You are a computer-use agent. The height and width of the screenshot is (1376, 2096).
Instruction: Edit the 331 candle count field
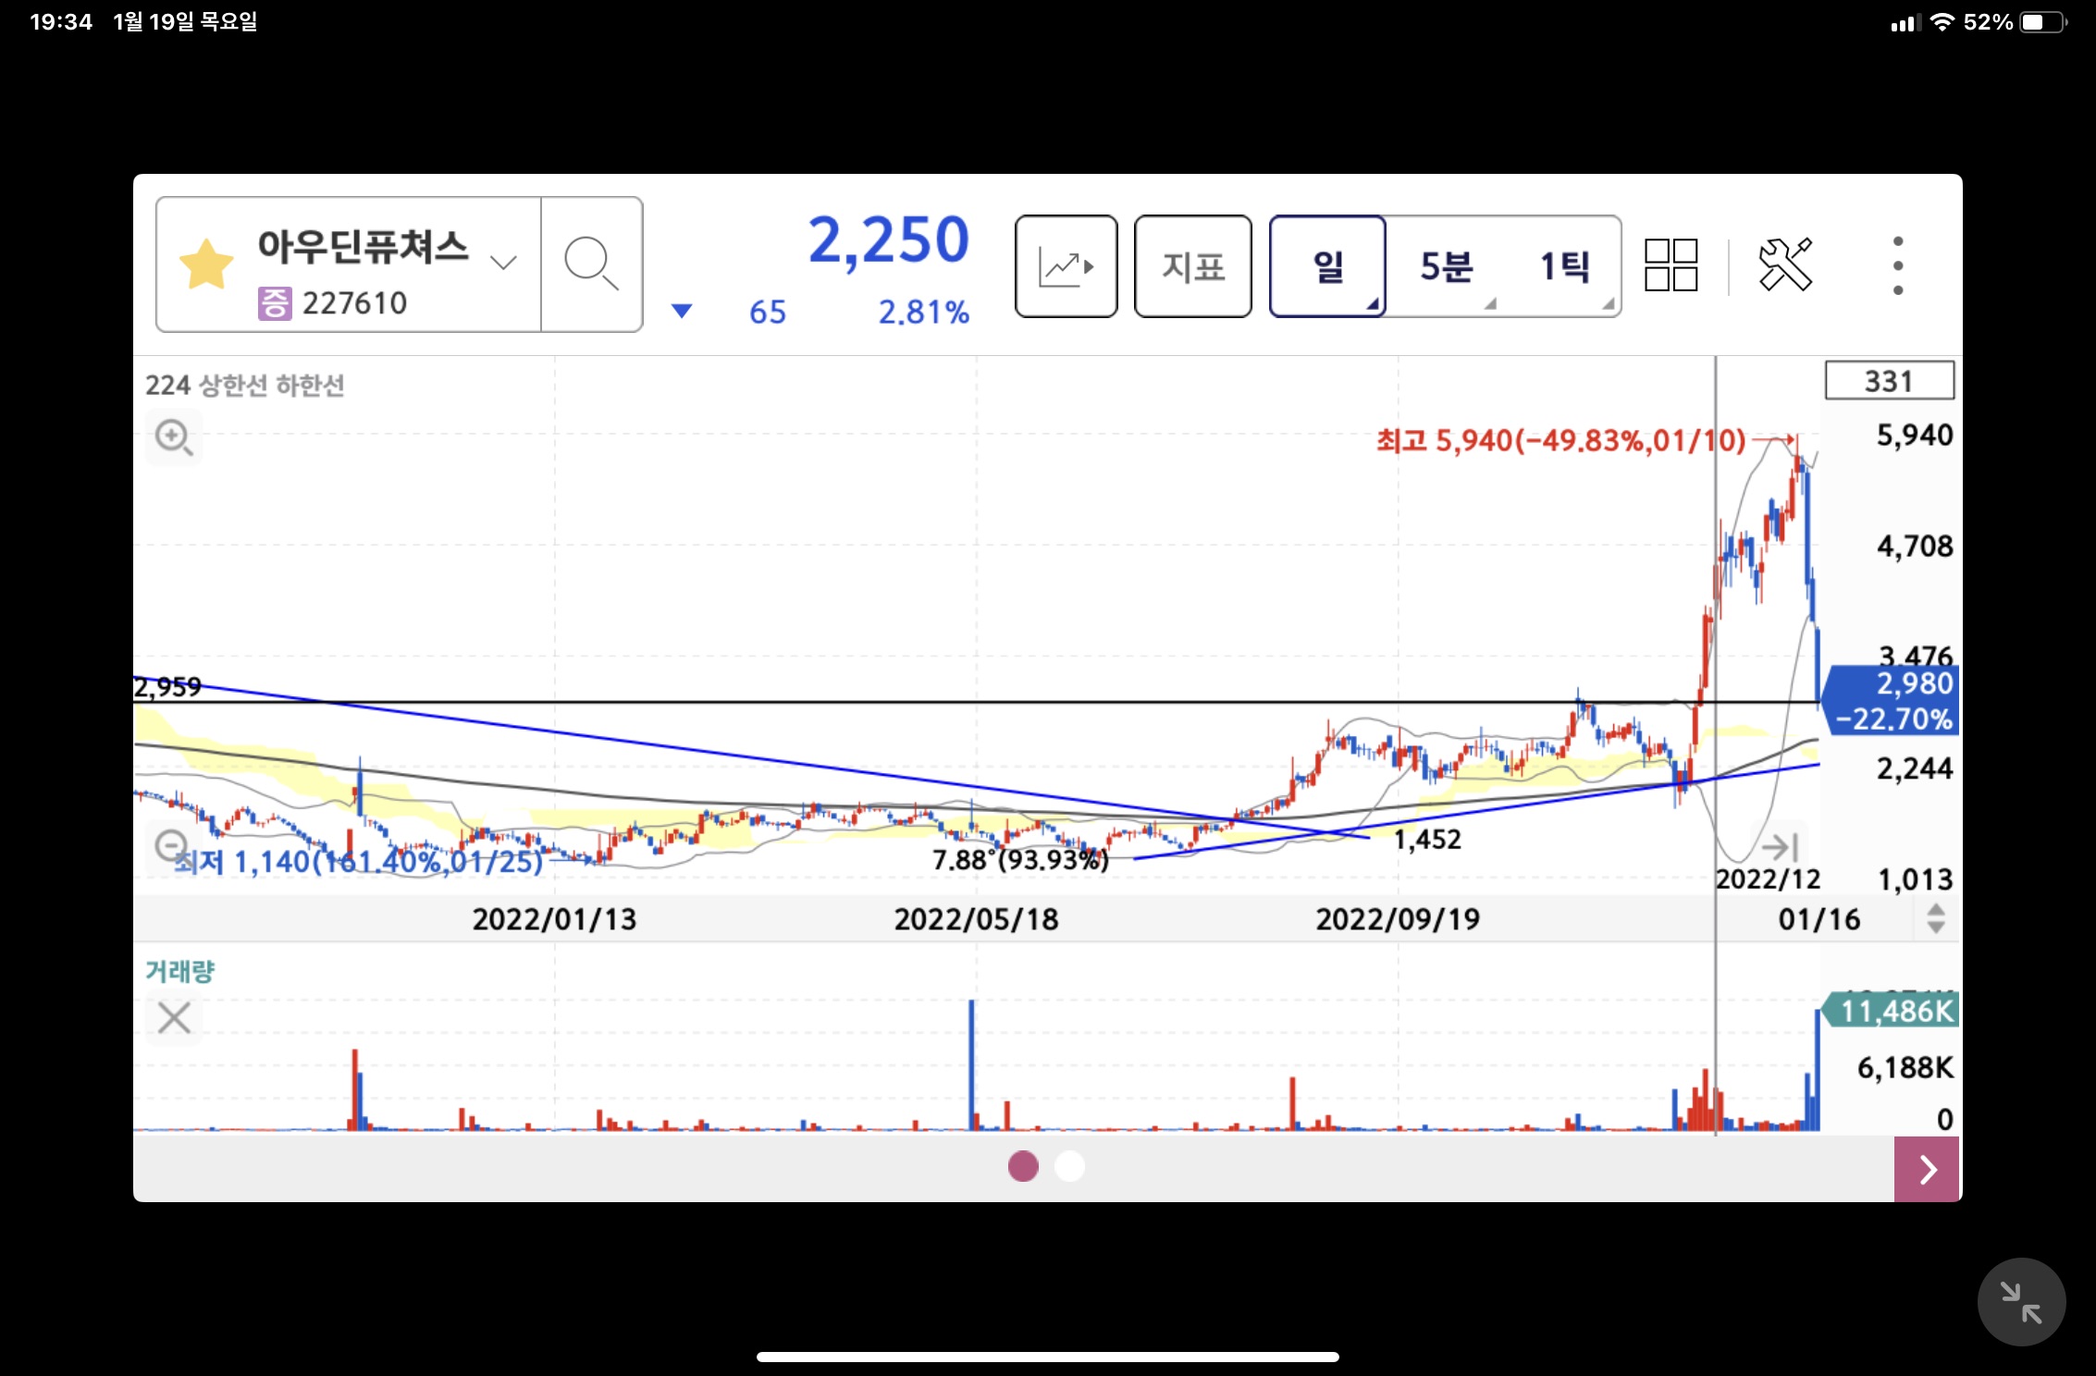click(x=1889, y=381)
